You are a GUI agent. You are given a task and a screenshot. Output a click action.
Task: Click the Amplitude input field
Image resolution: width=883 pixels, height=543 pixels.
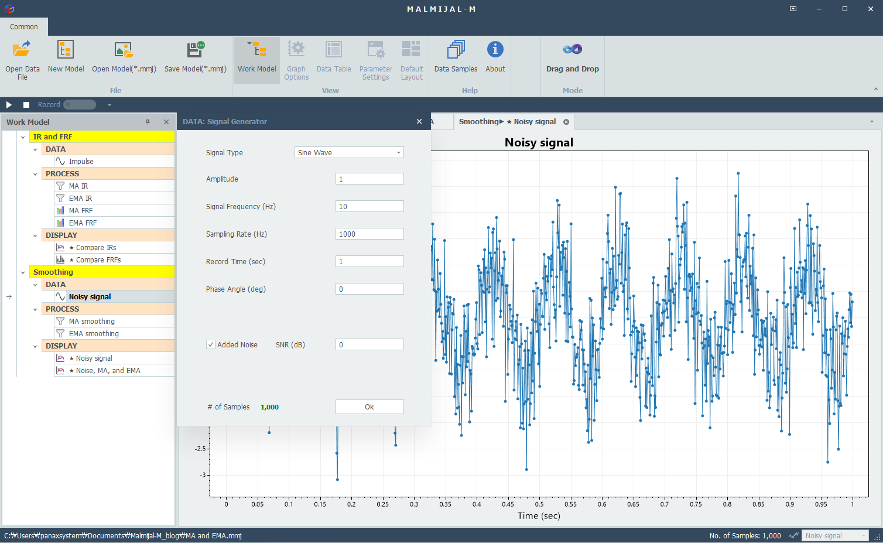(369, 179)
